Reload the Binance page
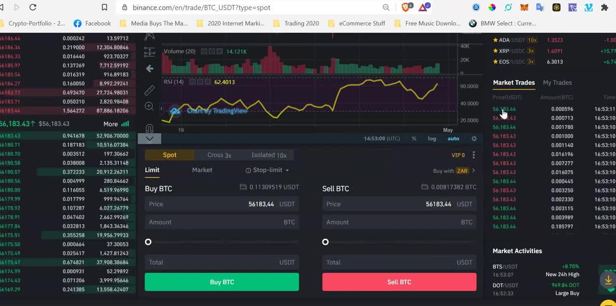 [x=33, y=7]
